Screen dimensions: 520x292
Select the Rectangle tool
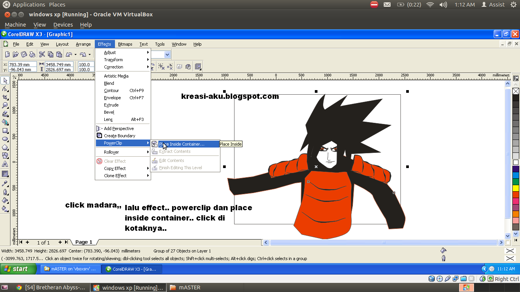pos(5,130)
